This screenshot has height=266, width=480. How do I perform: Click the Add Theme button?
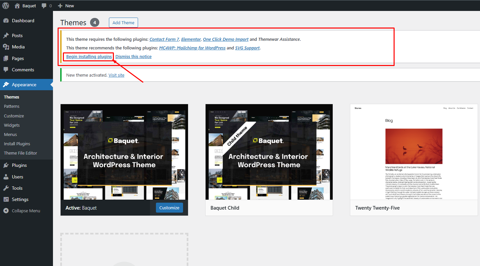(x=123, y=23)
